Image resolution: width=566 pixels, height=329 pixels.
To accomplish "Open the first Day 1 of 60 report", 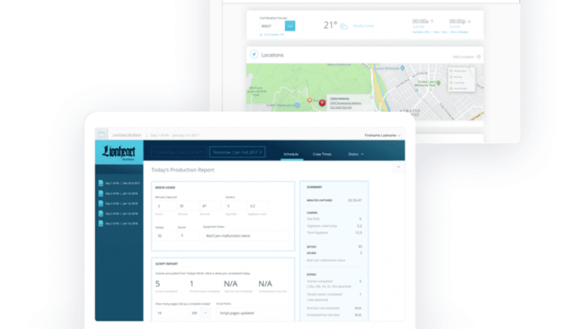I will [119, 183].
